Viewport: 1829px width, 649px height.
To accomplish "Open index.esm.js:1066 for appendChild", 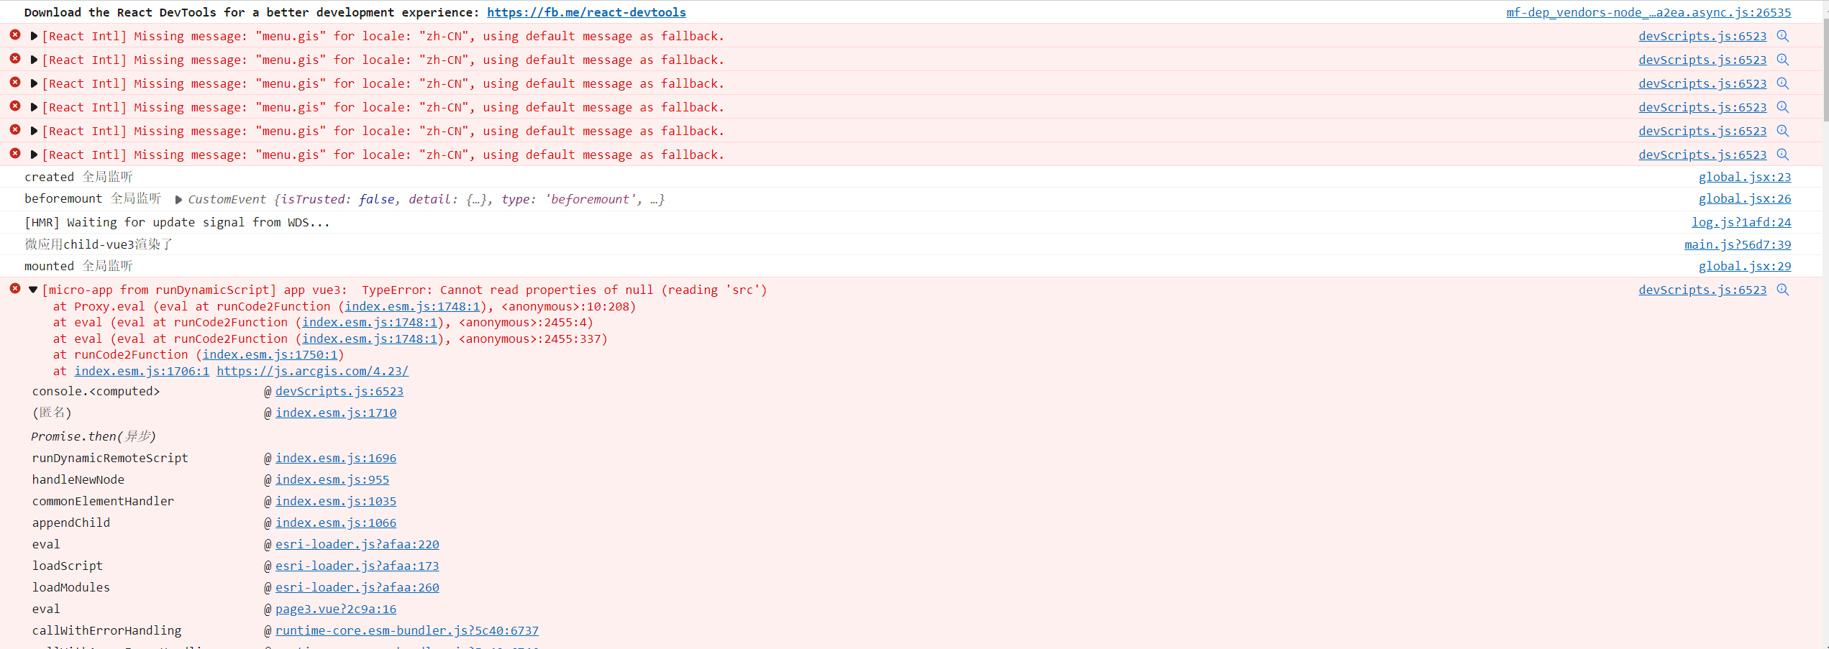I will point(336,523).
